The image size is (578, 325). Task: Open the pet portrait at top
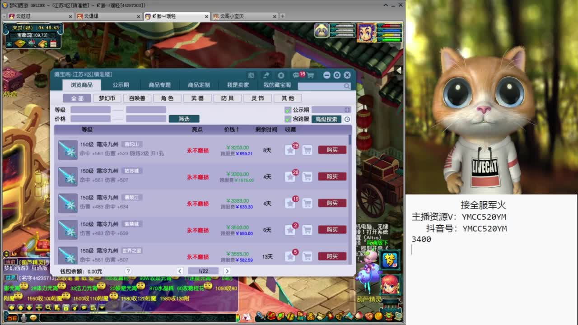pos(322,31)
